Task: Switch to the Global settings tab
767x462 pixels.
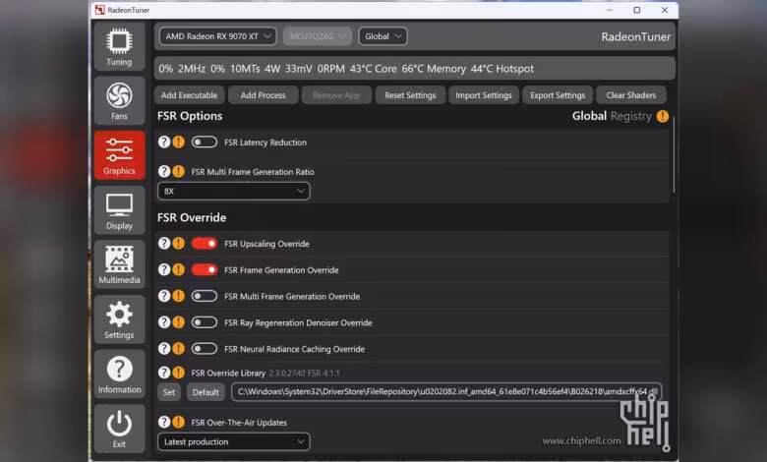Action: 589,116
